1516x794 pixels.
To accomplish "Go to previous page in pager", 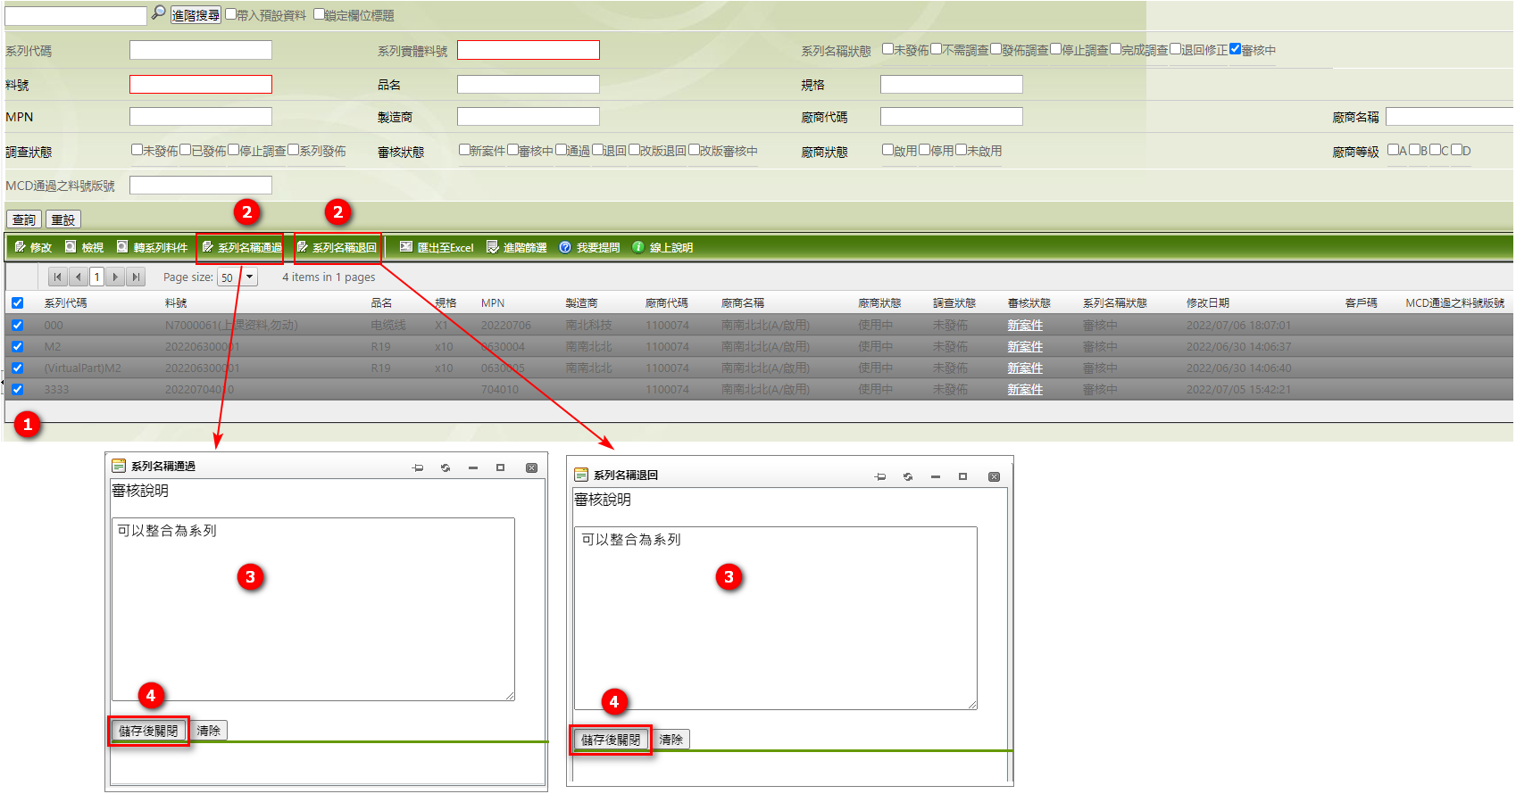I will tap(78, 277).
